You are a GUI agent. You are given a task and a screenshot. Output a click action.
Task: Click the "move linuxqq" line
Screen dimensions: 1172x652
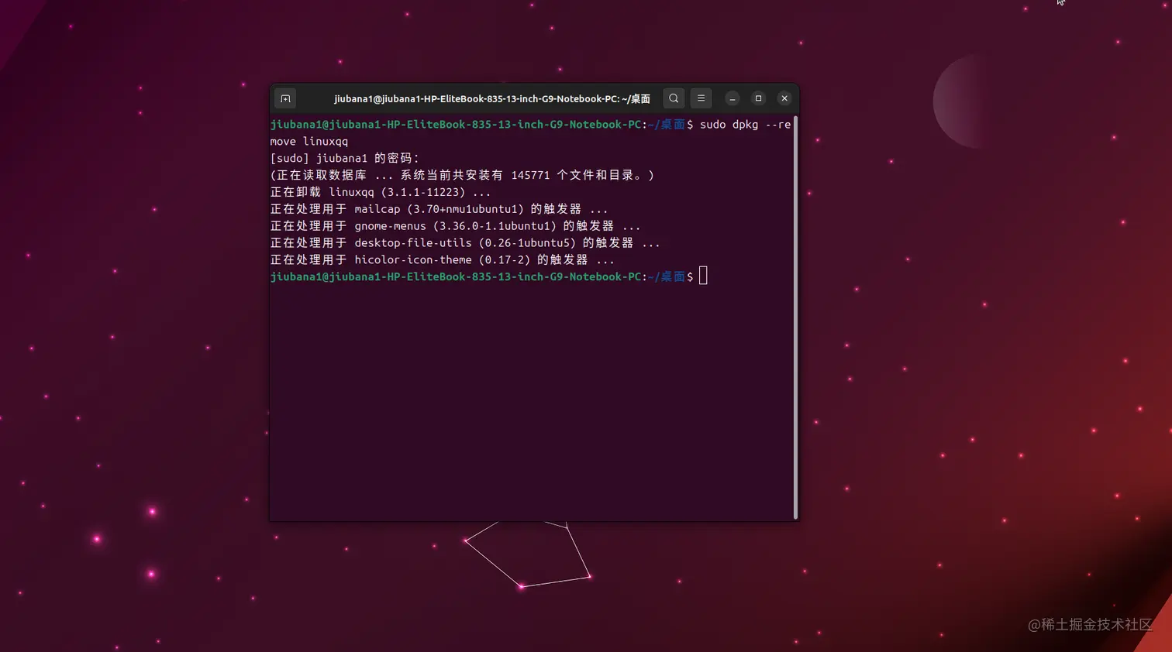click(x=309, y=142)
